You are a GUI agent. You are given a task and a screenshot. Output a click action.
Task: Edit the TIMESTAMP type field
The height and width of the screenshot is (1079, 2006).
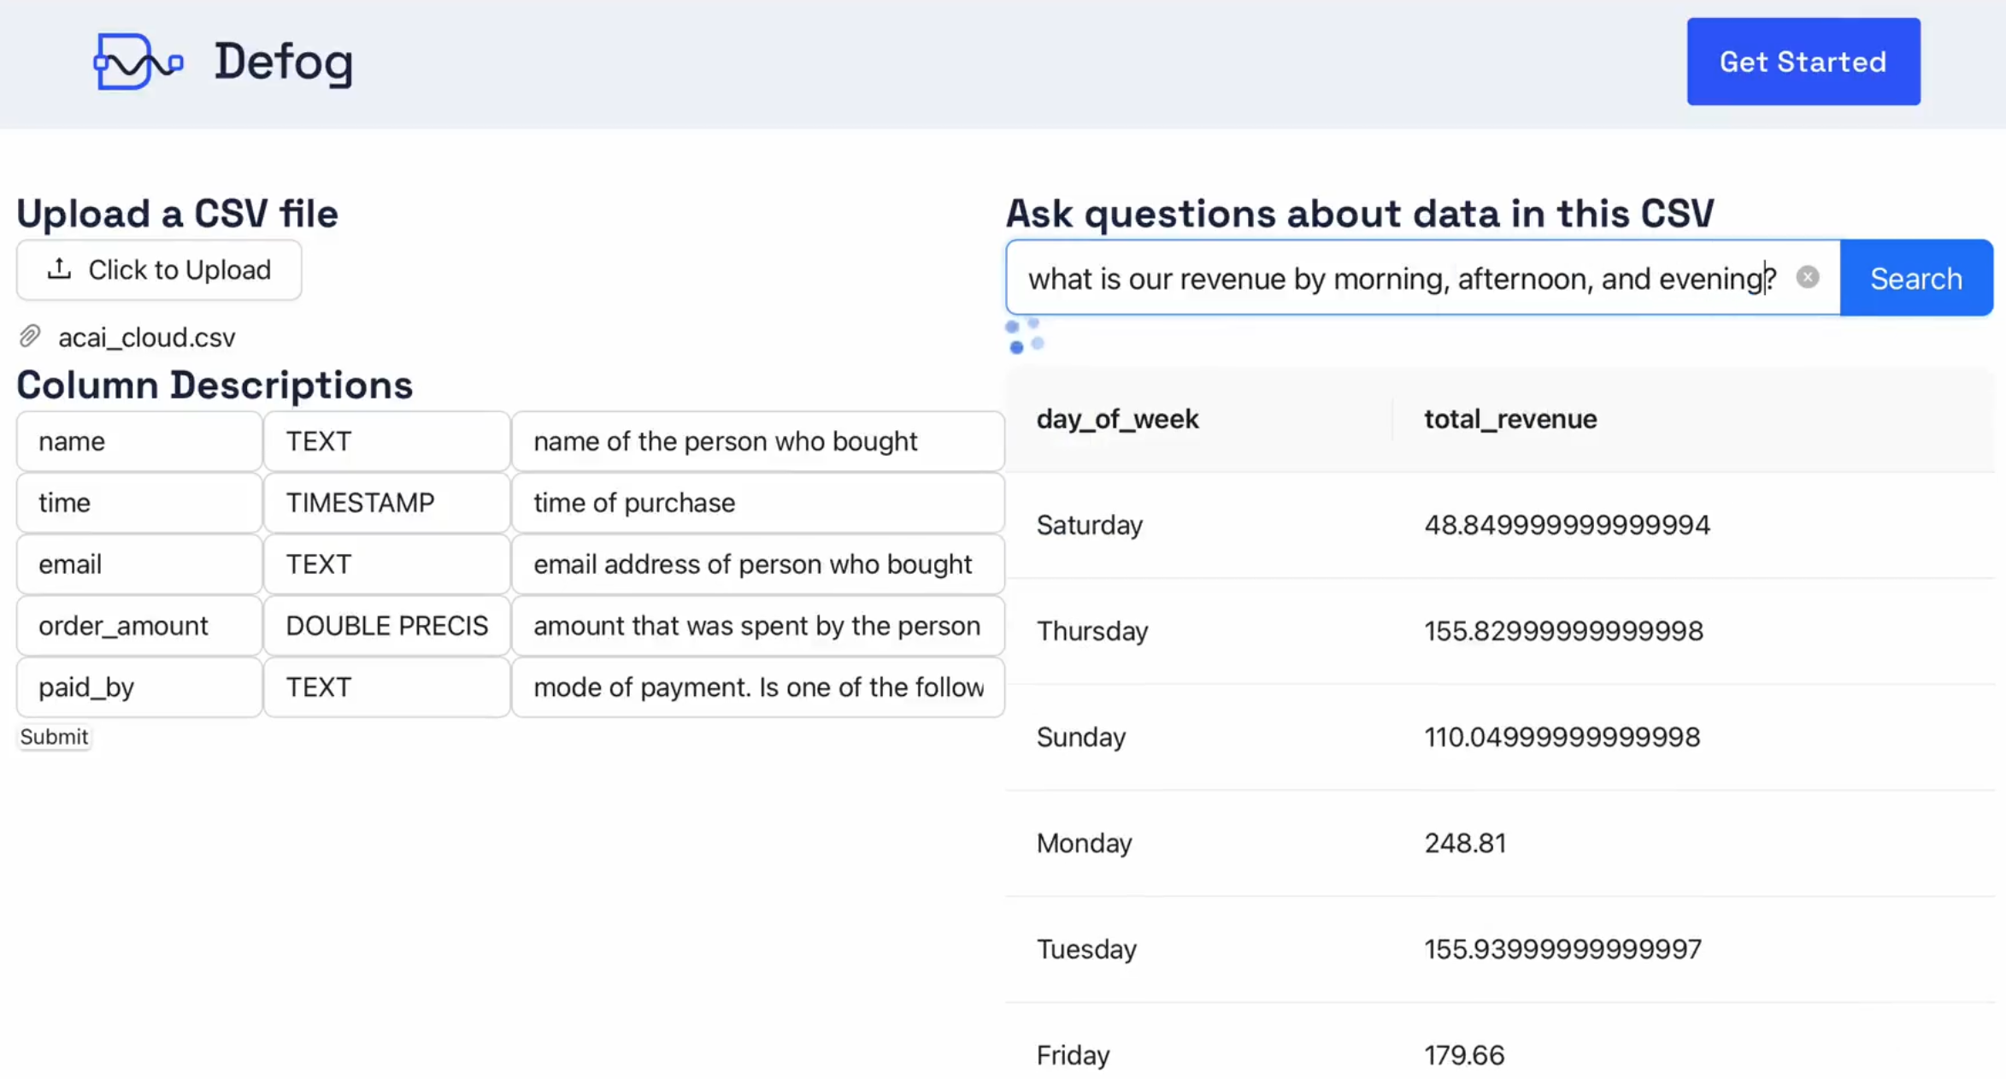(386, 503)
